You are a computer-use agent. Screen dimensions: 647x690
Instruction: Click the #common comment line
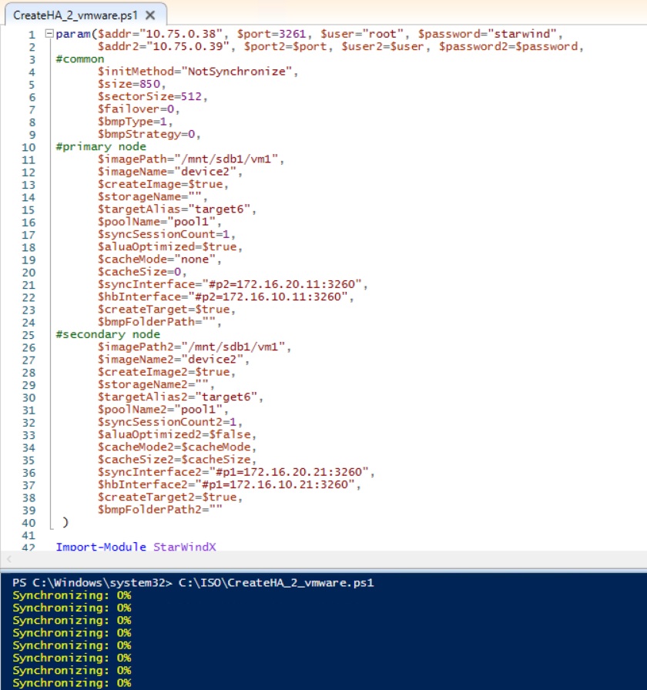point(80,59)
